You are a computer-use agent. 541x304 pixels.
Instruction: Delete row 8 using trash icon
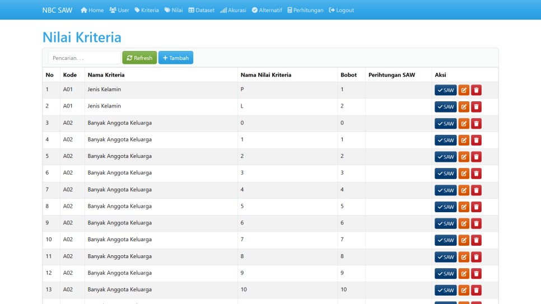coord(476,207)
